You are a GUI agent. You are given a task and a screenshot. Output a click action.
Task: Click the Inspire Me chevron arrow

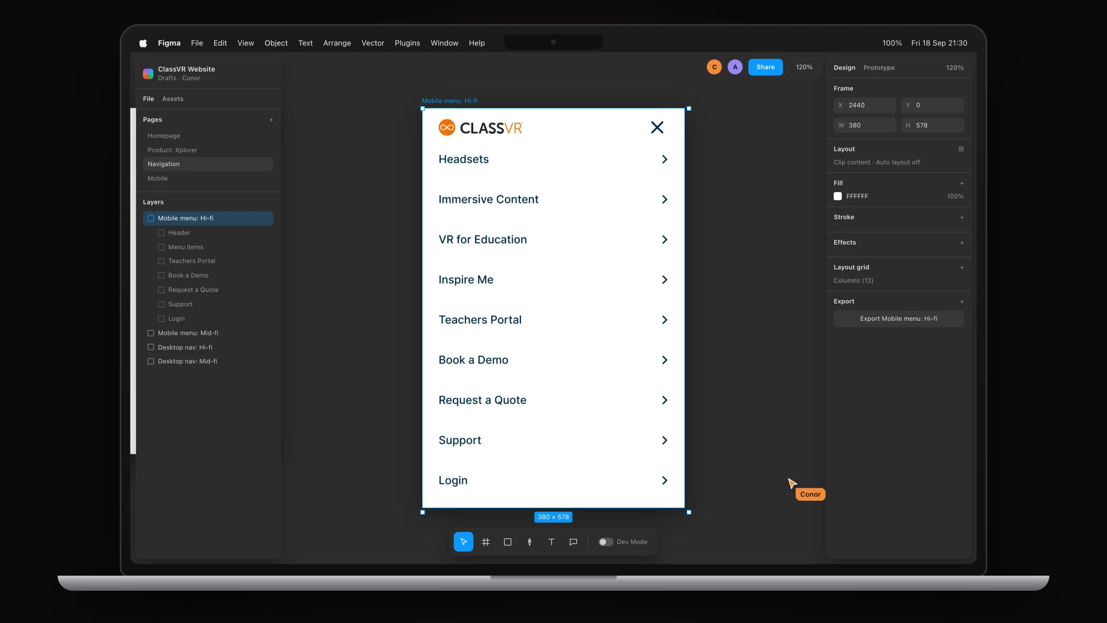[x=664, y=280]
